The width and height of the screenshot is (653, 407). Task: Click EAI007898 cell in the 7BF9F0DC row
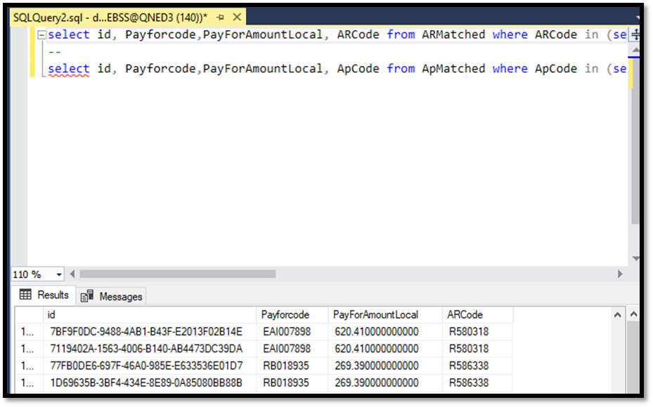point(292,332)
